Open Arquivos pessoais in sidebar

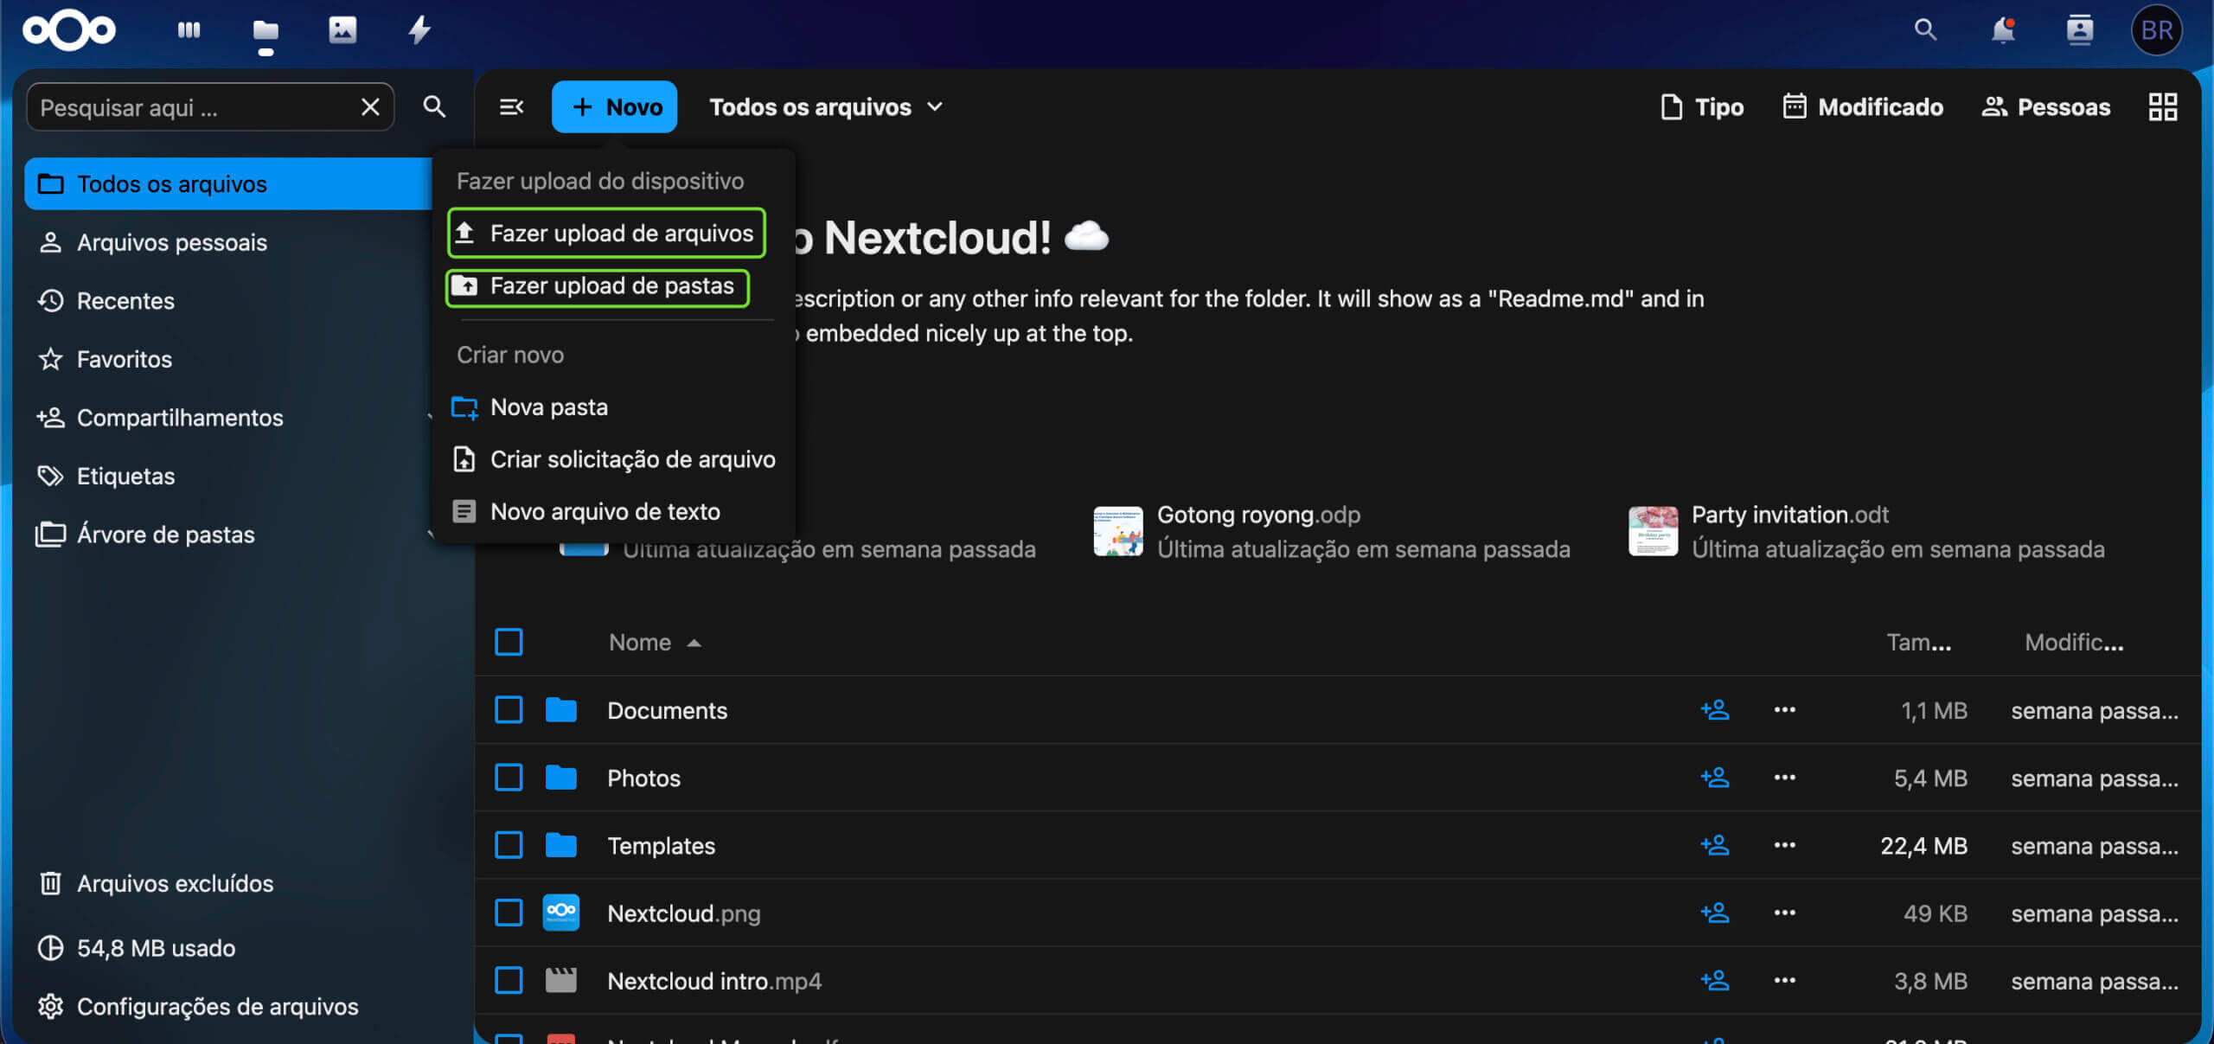click(x=228, y=242)
